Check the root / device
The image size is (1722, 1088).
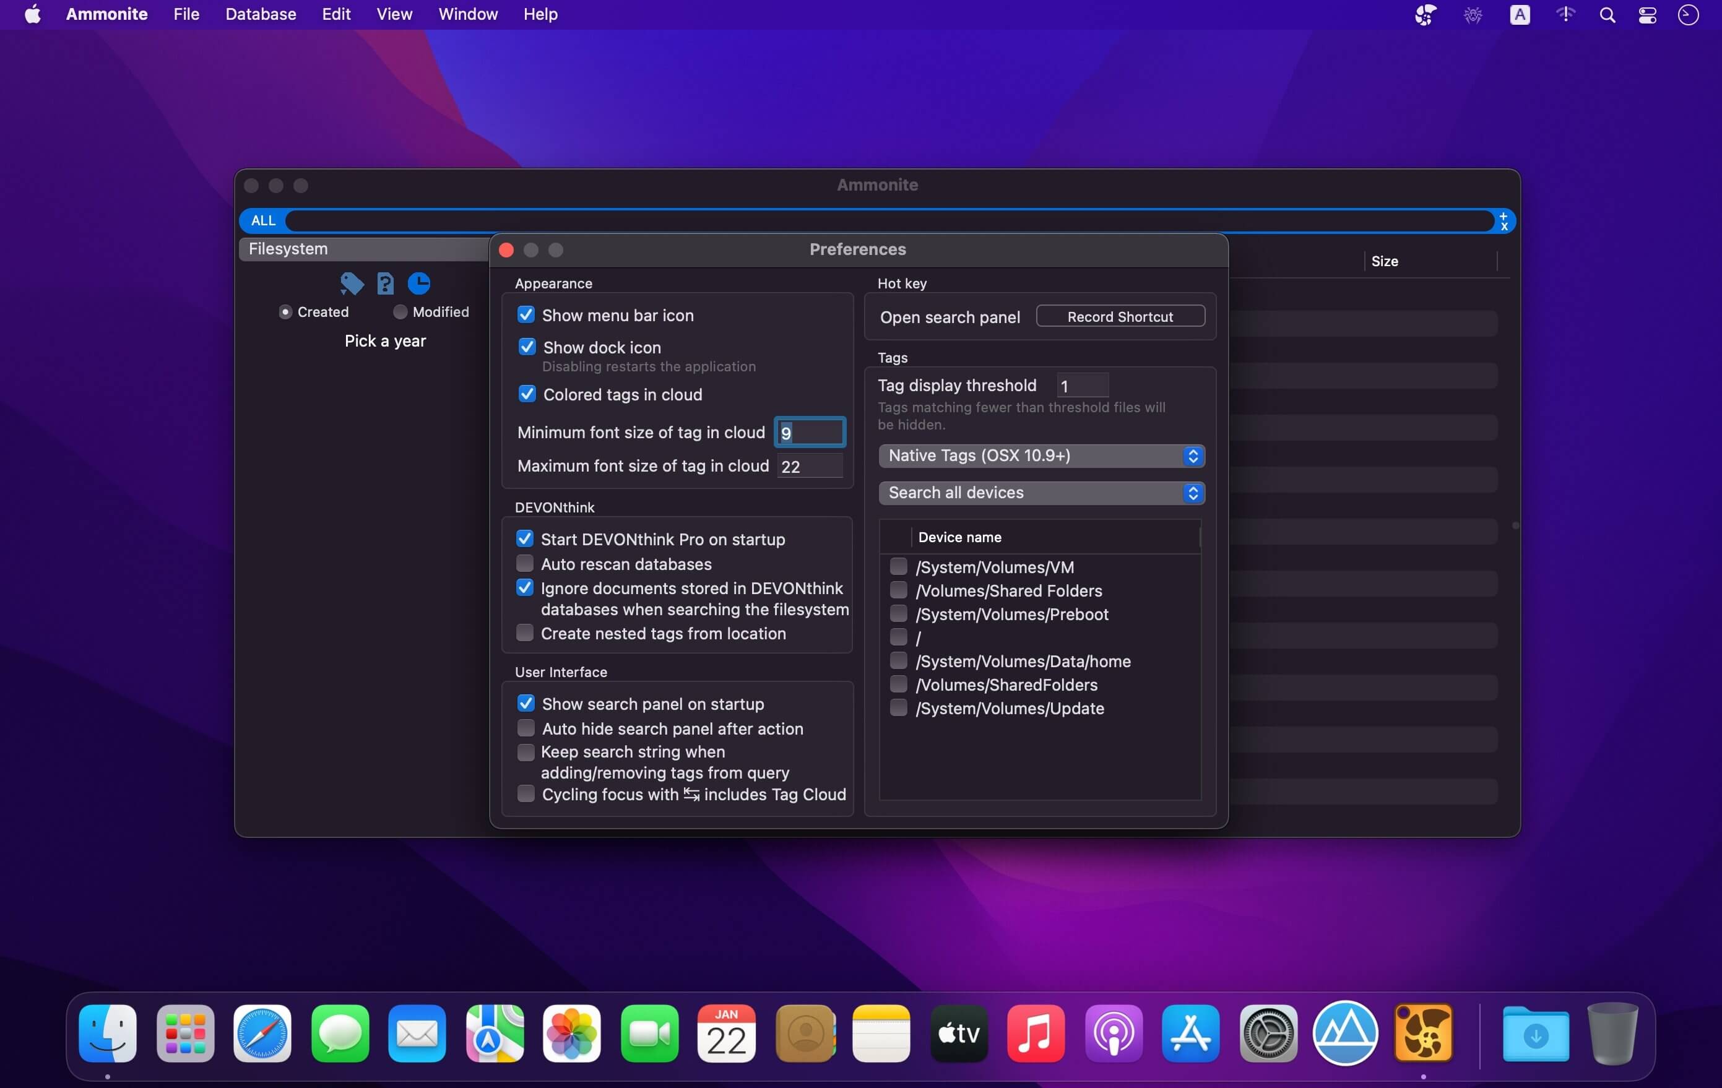(x=898, y=637)
